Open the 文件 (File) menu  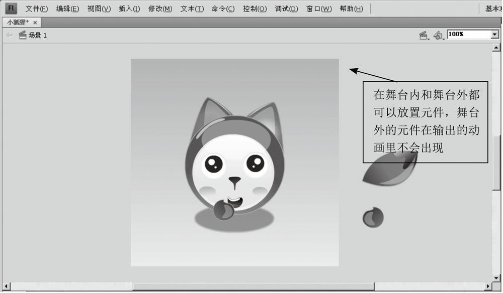tap(35, 8)
